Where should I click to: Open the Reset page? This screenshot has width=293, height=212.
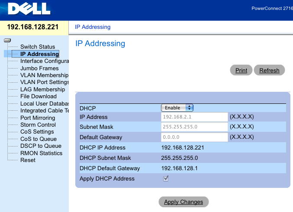(28, 160)
